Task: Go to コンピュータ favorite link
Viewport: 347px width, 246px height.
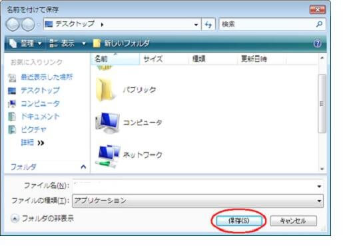Action: pos(40,103)
